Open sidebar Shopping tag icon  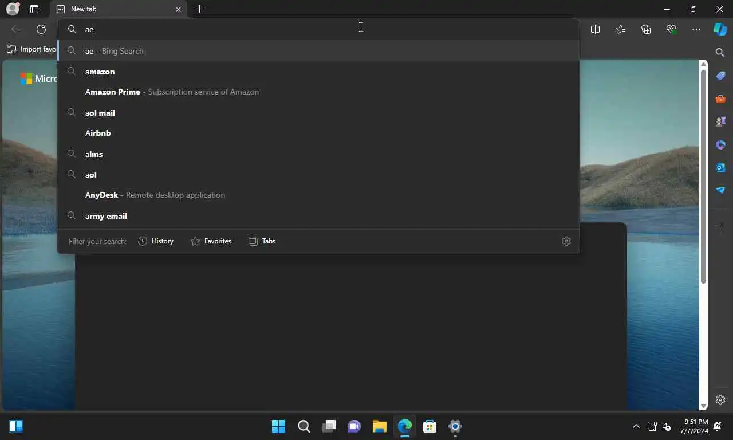pos(720,76)
